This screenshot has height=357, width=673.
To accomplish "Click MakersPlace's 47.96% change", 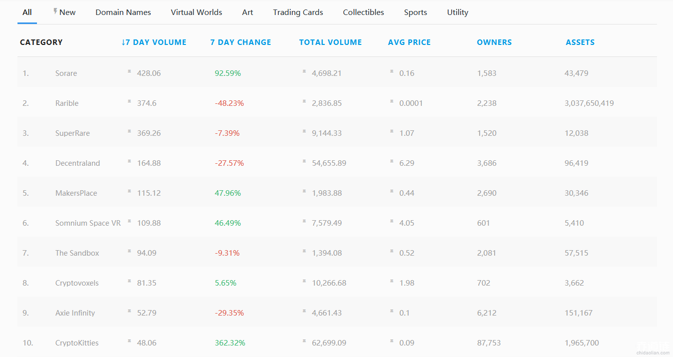I will [228, 193].
